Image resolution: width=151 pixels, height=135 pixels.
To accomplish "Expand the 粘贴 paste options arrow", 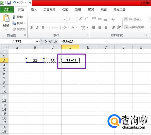I will tap(6, 29).
